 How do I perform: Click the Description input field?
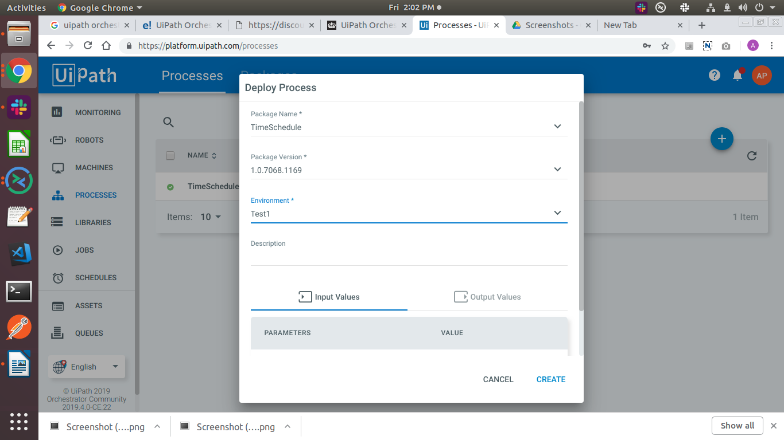(x=409, y=257)
